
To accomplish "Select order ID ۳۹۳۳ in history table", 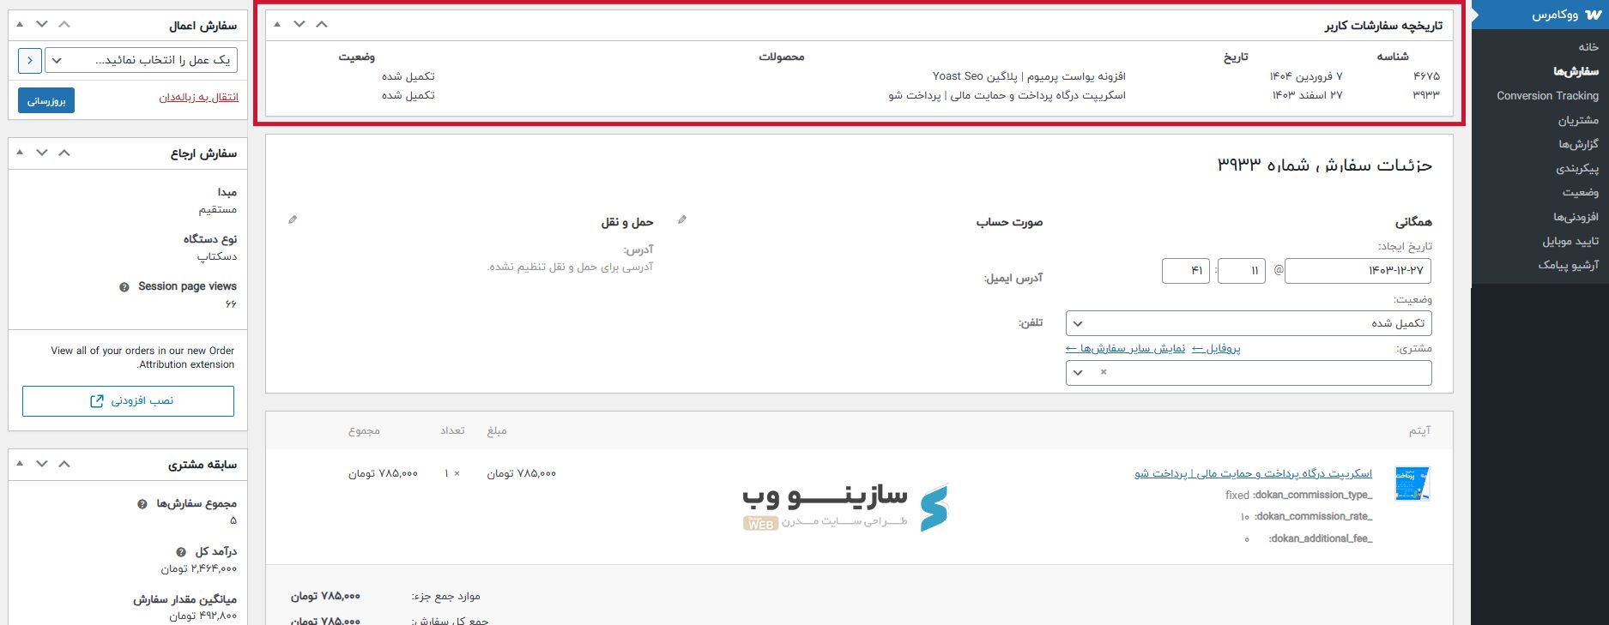I will click(1426, 95).
